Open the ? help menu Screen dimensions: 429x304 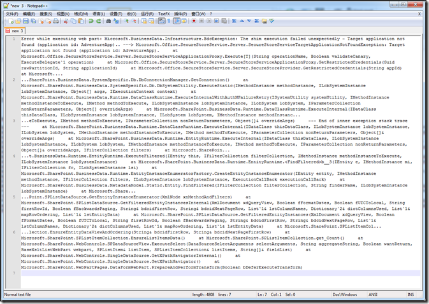pyautogui.click(x=210, y=14)
